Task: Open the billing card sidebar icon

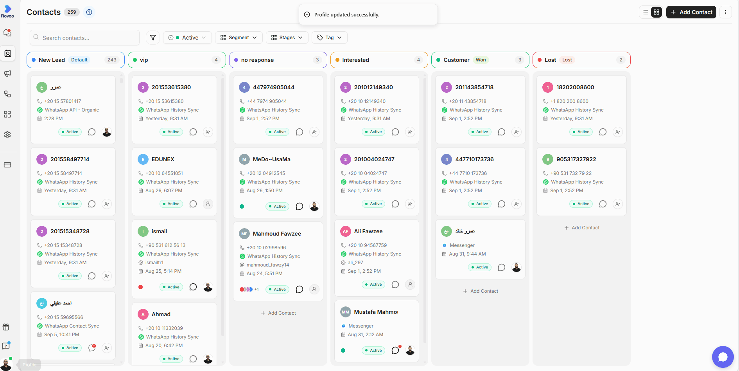Action: click(7, 165)
